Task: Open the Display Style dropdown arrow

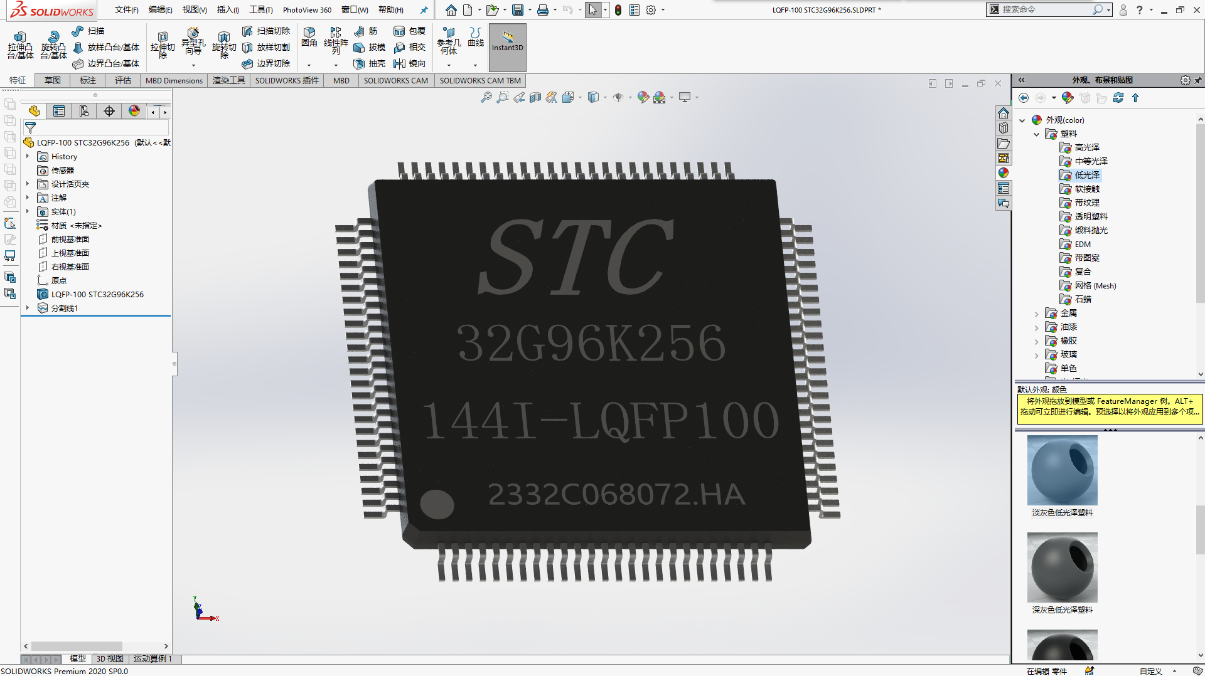Action: point(605,97)
